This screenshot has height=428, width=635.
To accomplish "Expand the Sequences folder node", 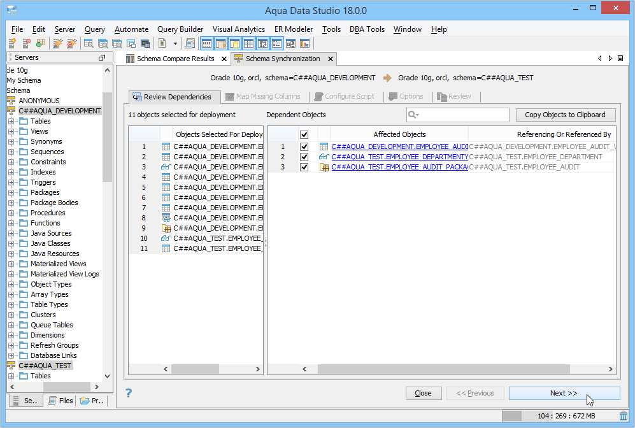I will pyautogui.click(x=11, y=152).
